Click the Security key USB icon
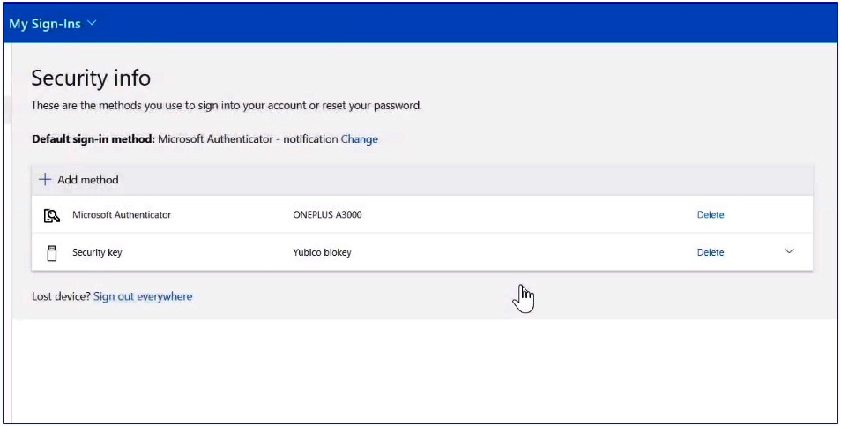 click(51, 253)
